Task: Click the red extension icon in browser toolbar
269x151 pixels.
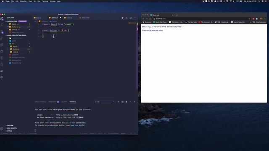Action: click(x=253, y=18)
